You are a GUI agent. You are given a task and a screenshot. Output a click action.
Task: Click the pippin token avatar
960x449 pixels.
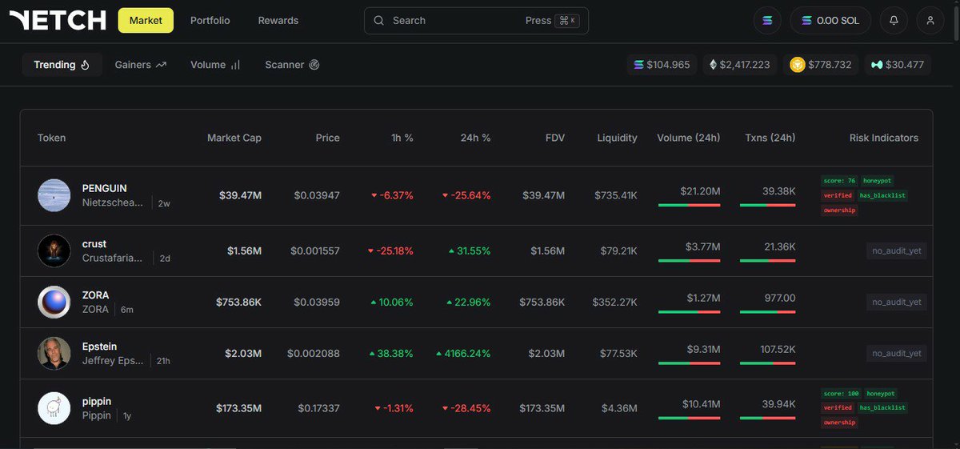tap(54, 408)
